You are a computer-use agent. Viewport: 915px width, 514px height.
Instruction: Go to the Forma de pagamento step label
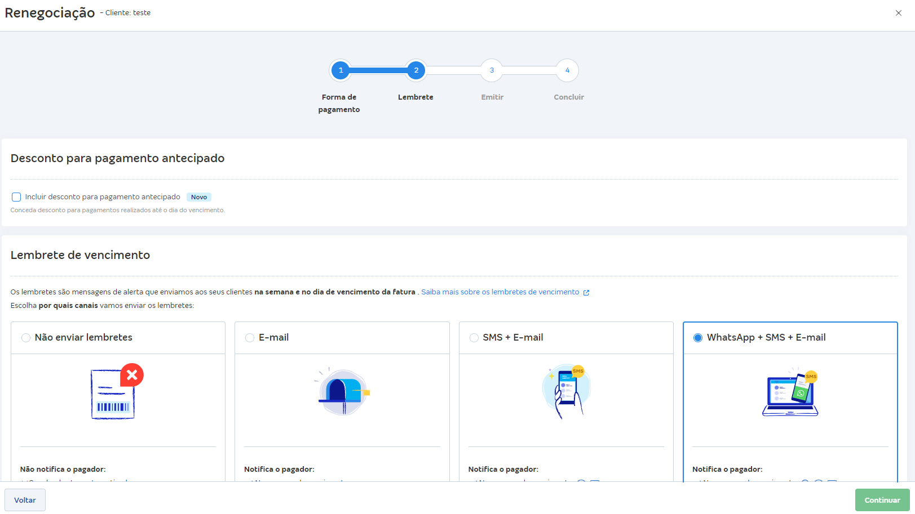pos(338,103)
